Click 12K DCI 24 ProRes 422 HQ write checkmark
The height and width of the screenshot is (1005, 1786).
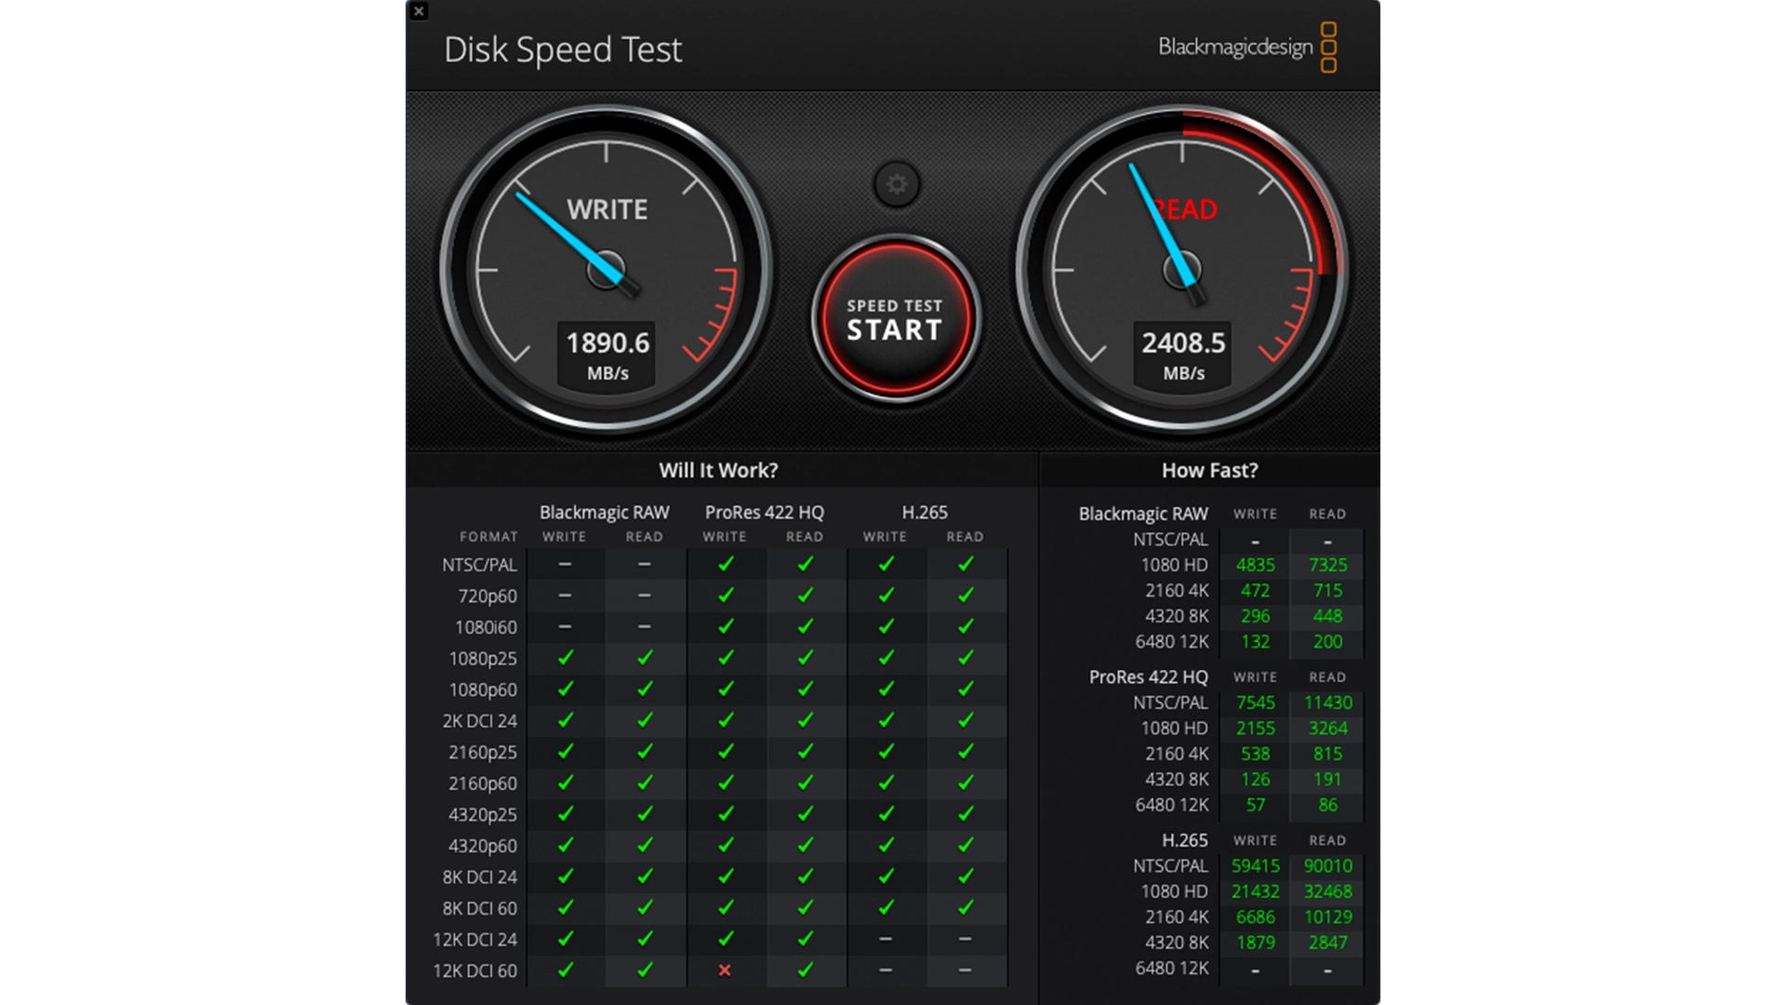pos(726,938)
